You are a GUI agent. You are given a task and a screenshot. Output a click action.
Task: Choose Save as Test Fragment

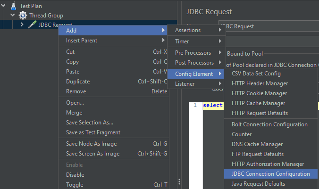[x=114, y=132]
